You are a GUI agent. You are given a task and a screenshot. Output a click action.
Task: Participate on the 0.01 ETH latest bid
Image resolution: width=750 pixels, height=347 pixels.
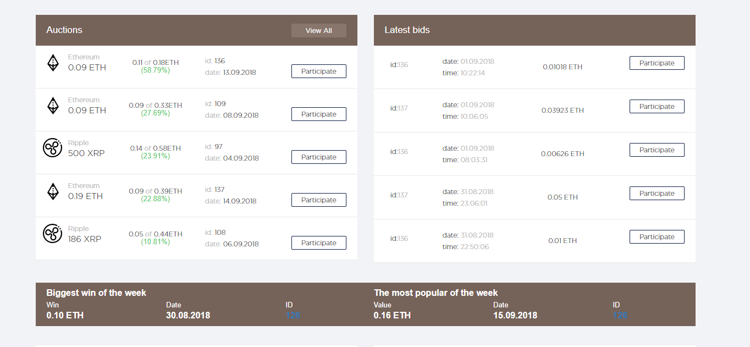(x=657, y=237)
